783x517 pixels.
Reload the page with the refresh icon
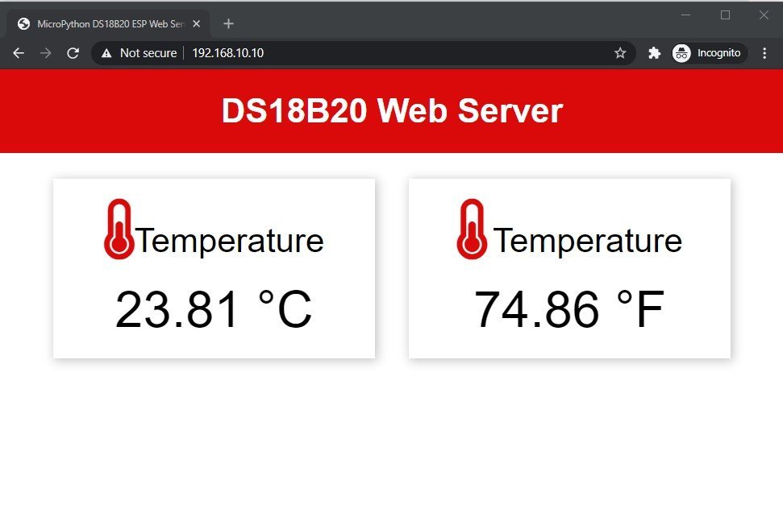pos(73,53)
